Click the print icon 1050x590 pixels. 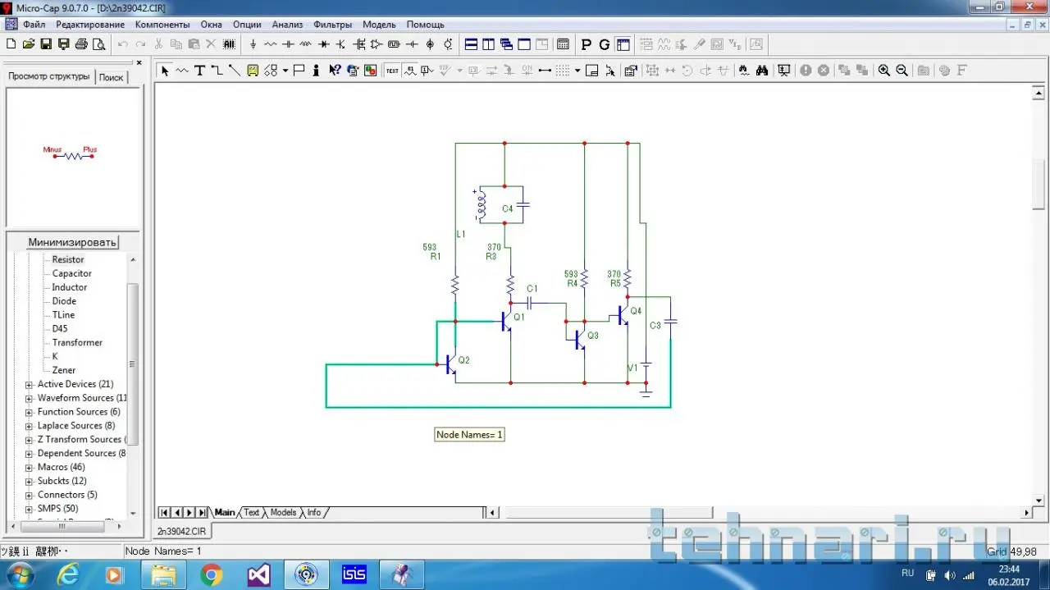click(x=81, y=44)
